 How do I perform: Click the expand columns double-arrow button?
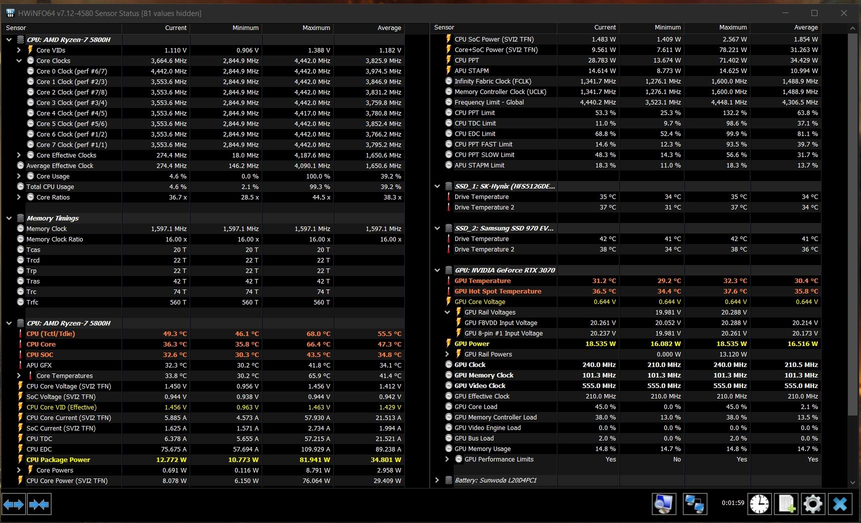click(14, 504)
